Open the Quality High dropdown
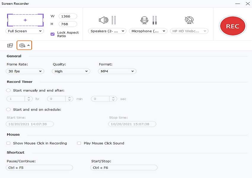Image resolution: width=252 pixels, height=178 pixels. pos(71,71)
